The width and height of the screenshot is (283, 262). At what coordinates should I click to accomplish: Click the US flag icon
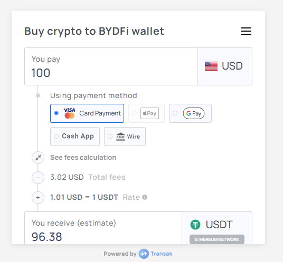211,66
